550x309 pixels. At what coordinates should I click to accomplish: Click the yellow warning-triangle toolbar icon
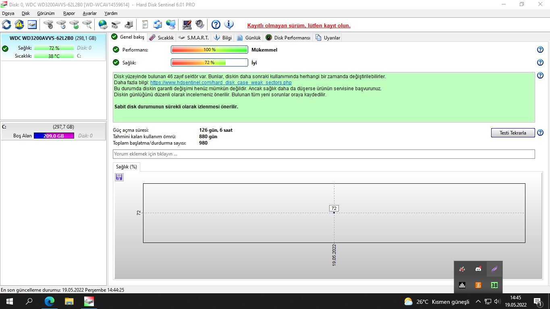[x=19, y=25]
